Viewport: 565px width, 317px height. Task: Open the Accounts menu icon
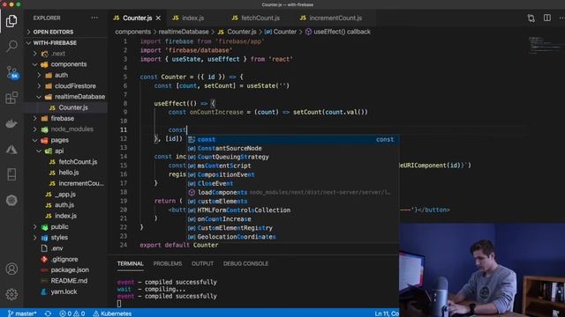coord(11,269)
